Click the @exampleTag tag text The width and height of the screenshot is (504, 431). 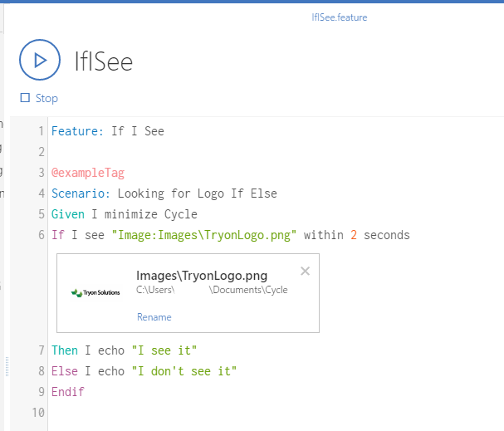point(87,173)
